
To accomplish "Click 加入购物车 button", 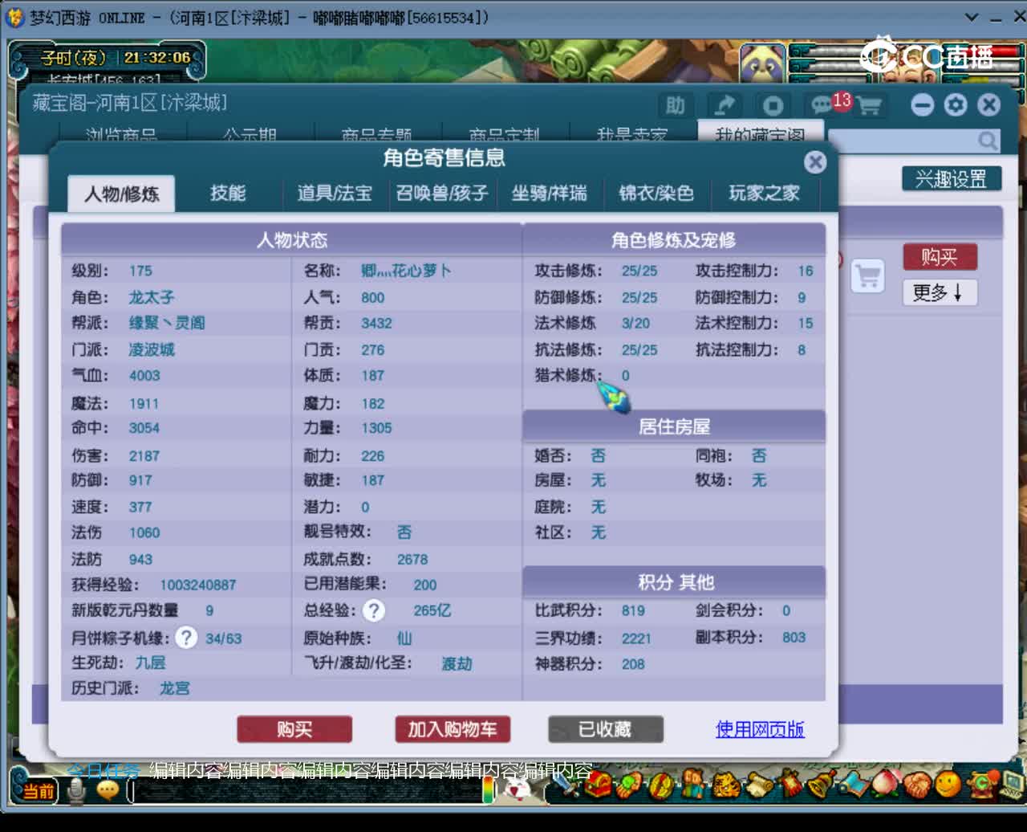I will (453, 729).
